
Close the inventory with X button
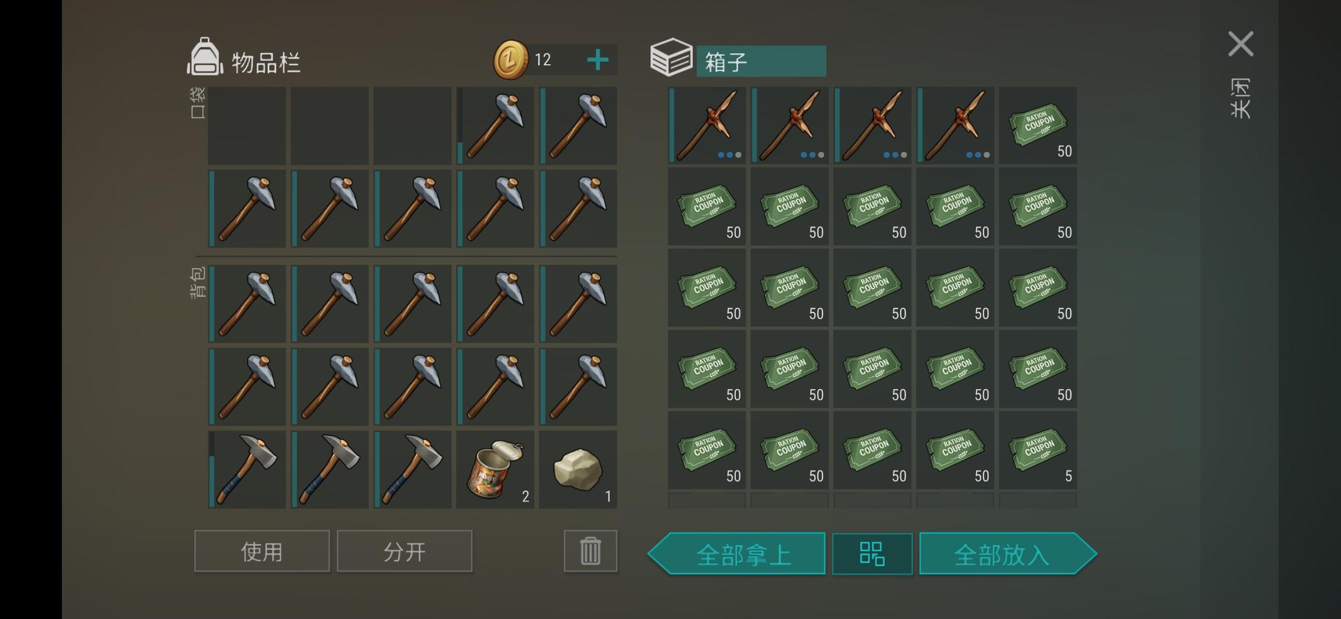(1241, 44)
